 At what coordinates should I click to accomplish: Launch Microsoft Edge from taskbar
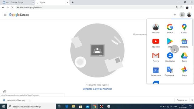67,106
